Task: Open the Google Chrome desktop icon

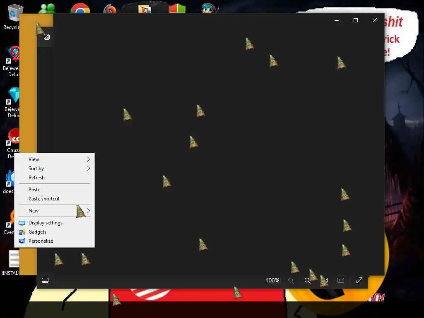Action: point(80,8)
